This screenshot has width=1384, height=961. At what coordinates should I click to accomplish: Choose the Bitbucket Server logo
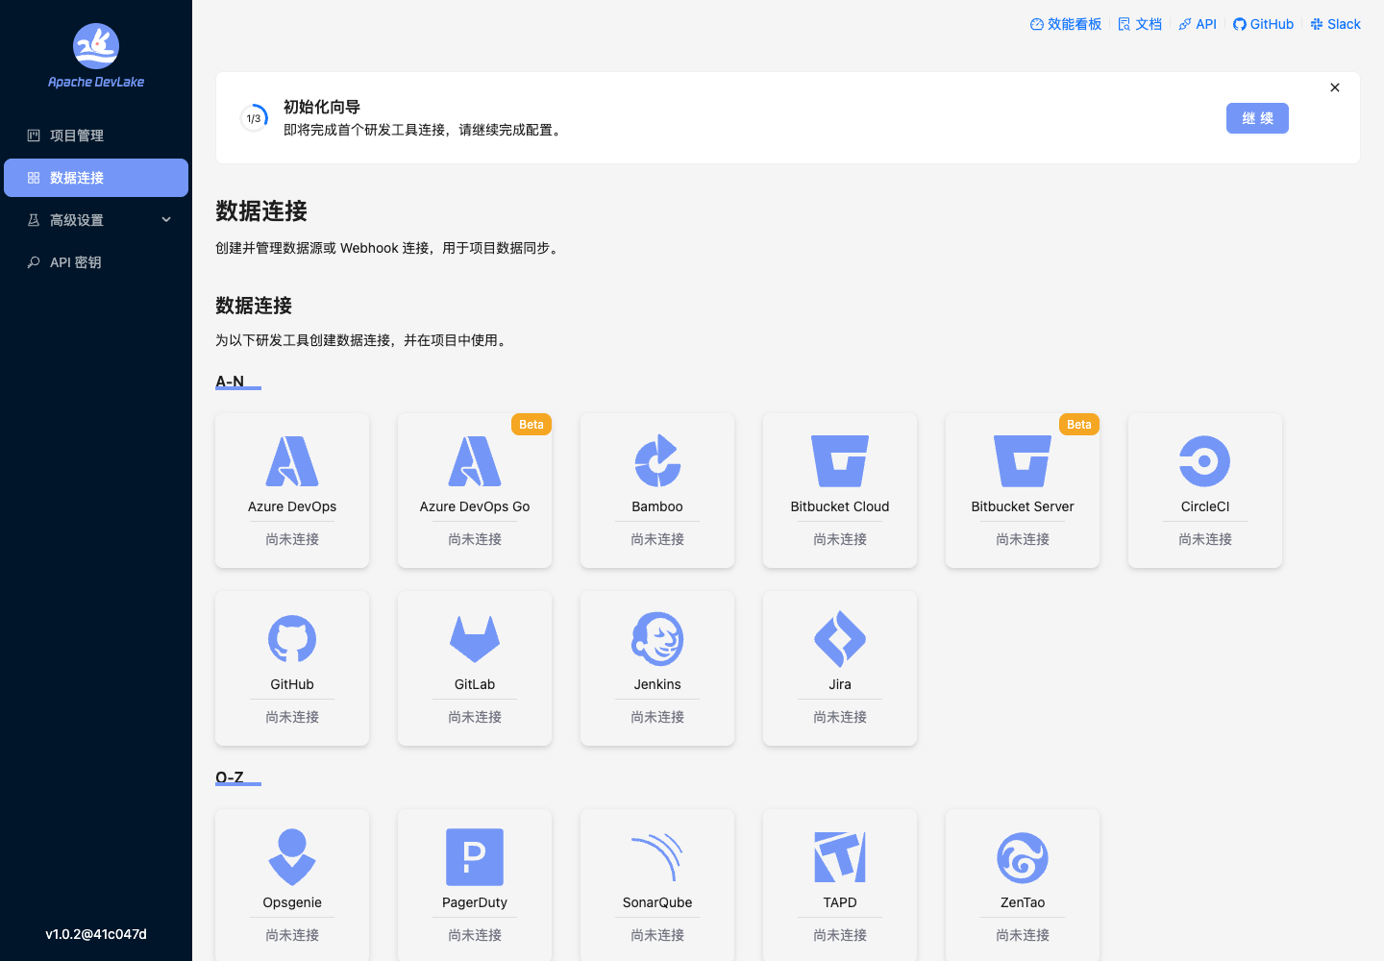point(1023,461)
